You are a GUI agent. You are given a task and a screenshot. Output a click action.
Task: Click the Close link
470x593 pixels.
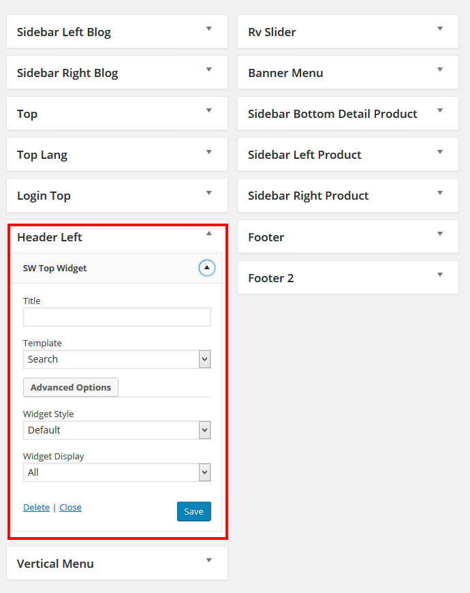pyautogui.click(x=70, y=508)
